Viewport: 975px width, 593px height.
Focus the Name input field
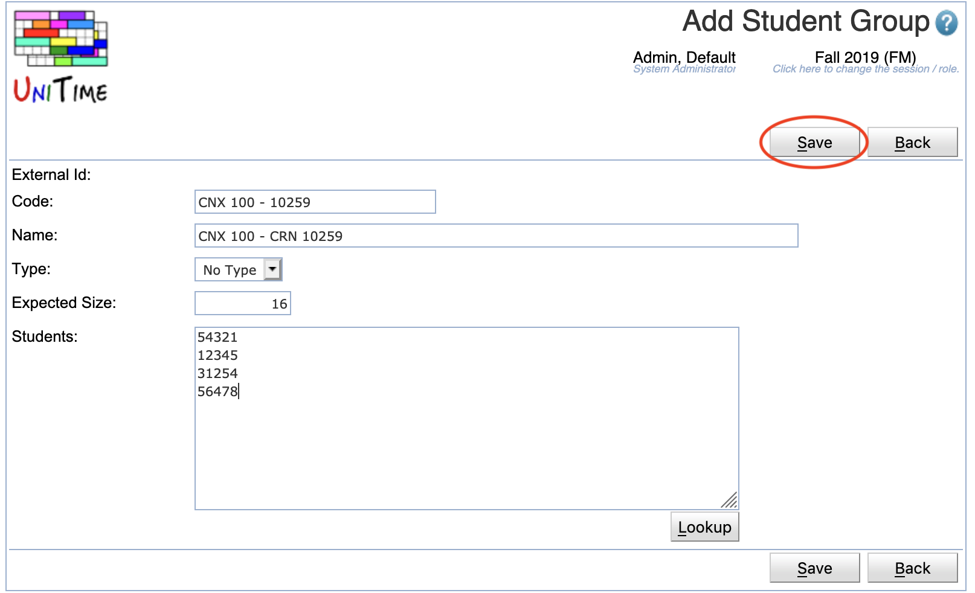[x=496, y=236]
